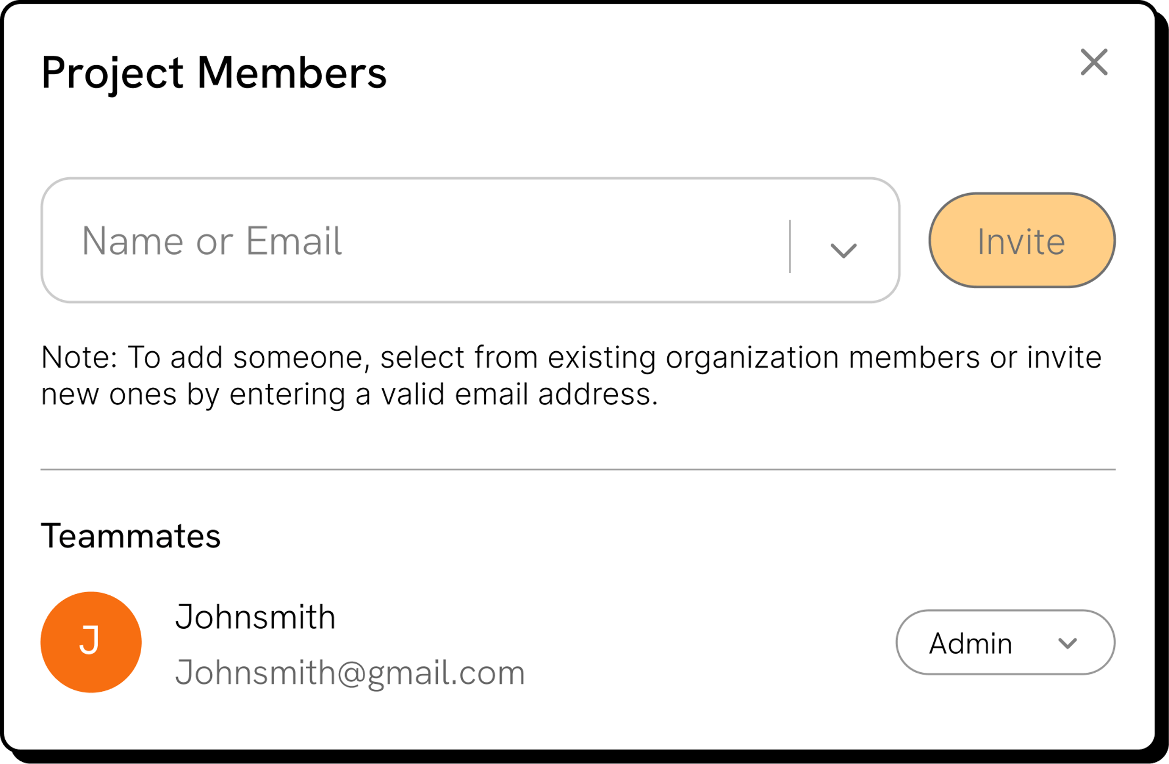This screenshot has height=764, width=1169.
Task: Open the Admin role dropdown
Action: tap(1004, 643)
